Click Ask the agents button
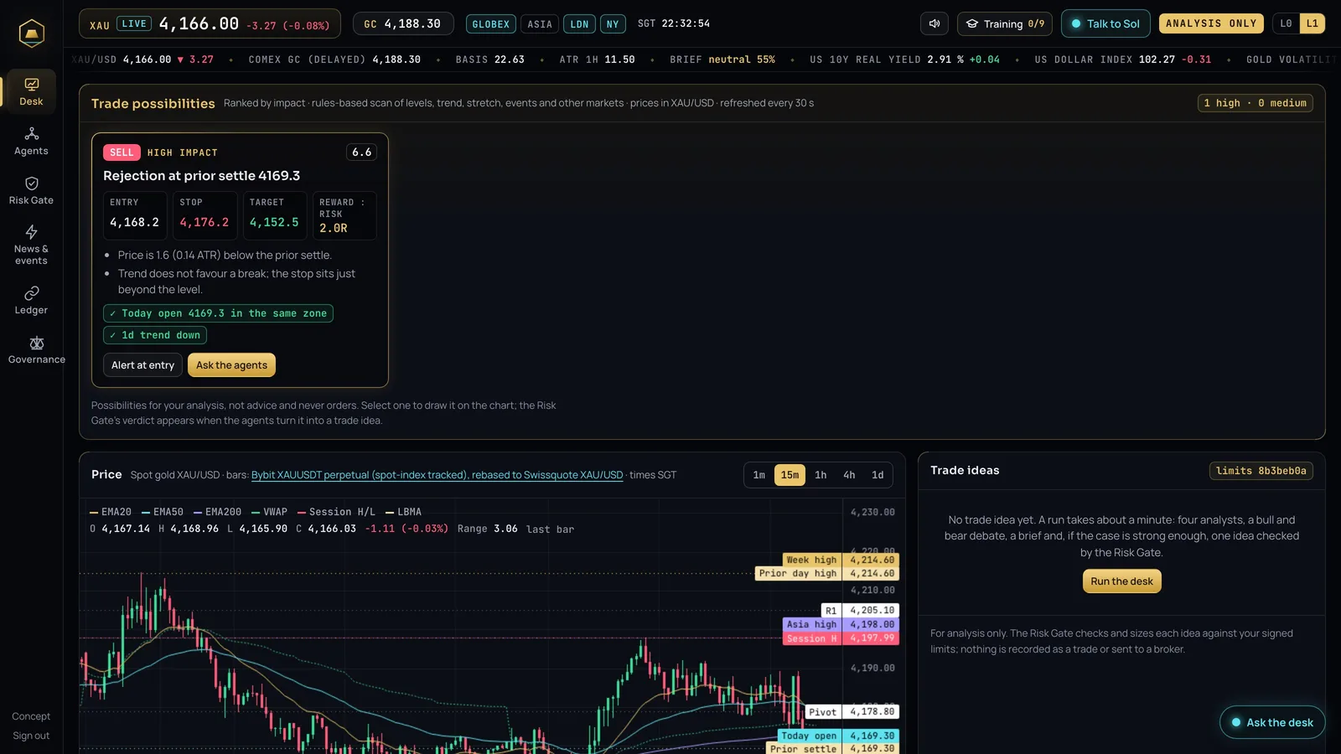 pos(231,365)
